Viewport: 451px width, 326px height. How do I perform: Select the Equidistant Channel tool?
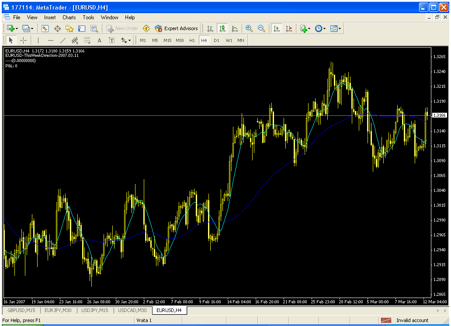point(75,40)
